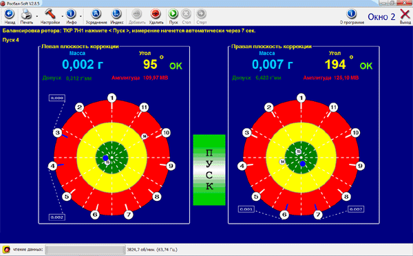The width and height of the screenshot is (413, 256).
Task: Select blade marker 3 in right plane
Action: point(247,133)
